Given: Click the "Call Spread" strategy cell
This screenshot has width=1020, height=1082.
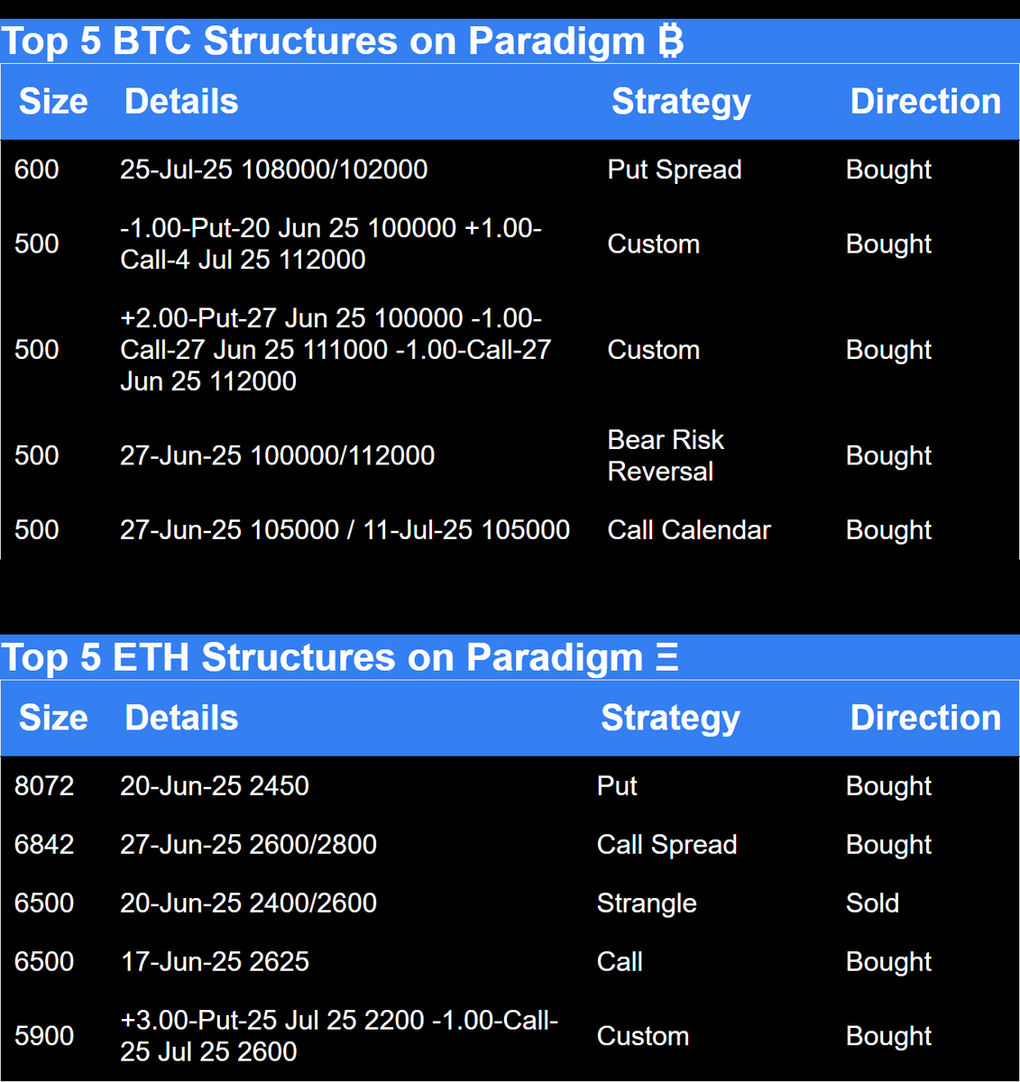Looking at the screenshot, I should click(x=667, y=845).
